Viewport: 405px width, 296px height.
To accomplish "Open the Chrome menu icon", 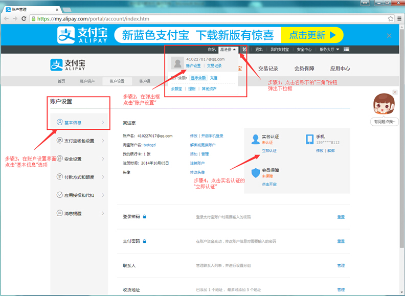I will (399, 18).
